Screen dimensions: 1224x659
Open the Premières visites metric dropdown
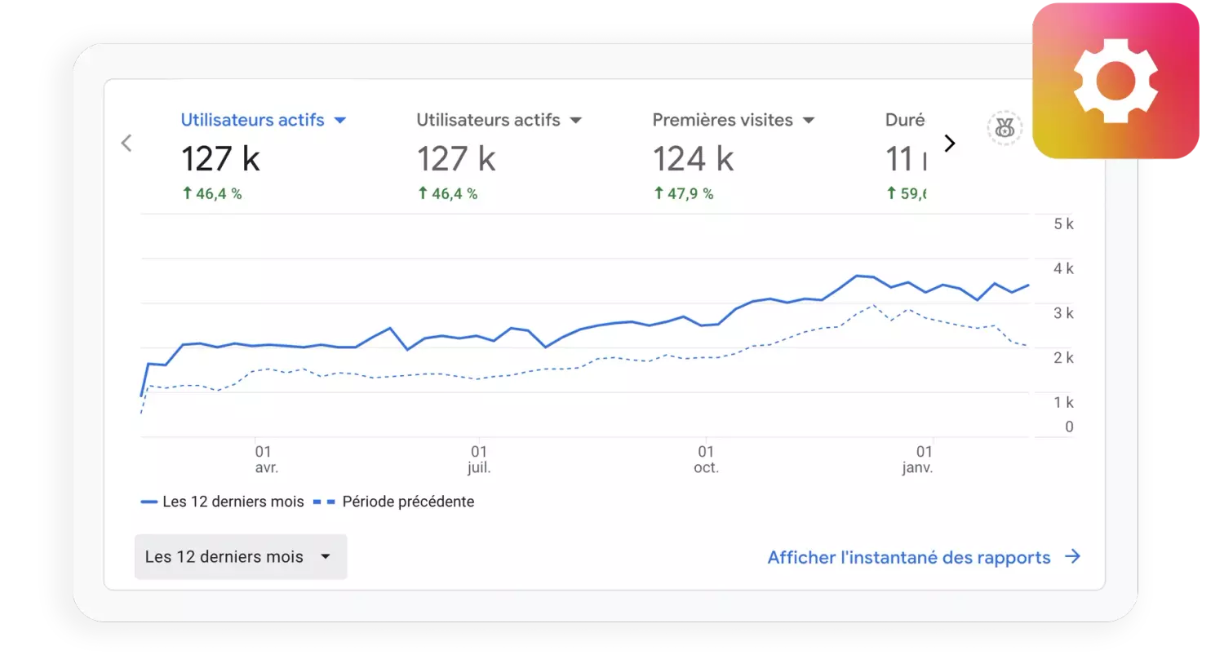coord(734,120)
